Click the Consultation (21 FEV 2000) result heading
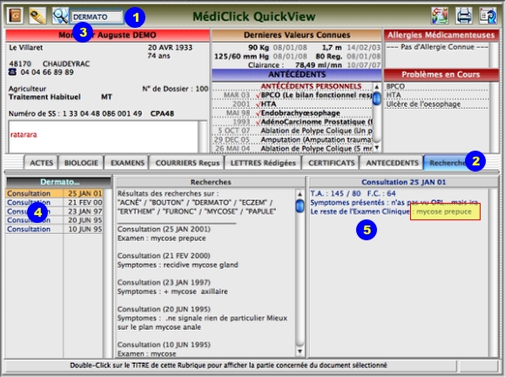The width and height of the screenshot is (505, 377). pyautogui.click(x=164, y=256)
